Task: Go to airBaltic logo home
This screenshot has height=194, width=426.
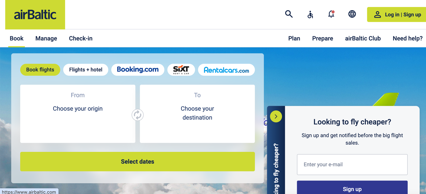Action: tap(35, 15)
